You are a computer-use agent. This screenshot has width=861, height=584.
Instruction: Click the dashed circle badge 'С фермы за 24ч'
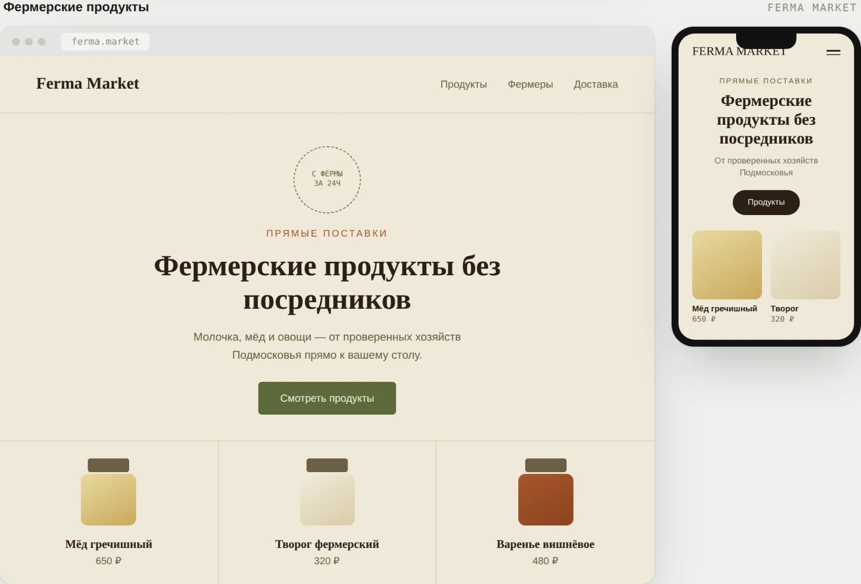[x=327, y=180]
